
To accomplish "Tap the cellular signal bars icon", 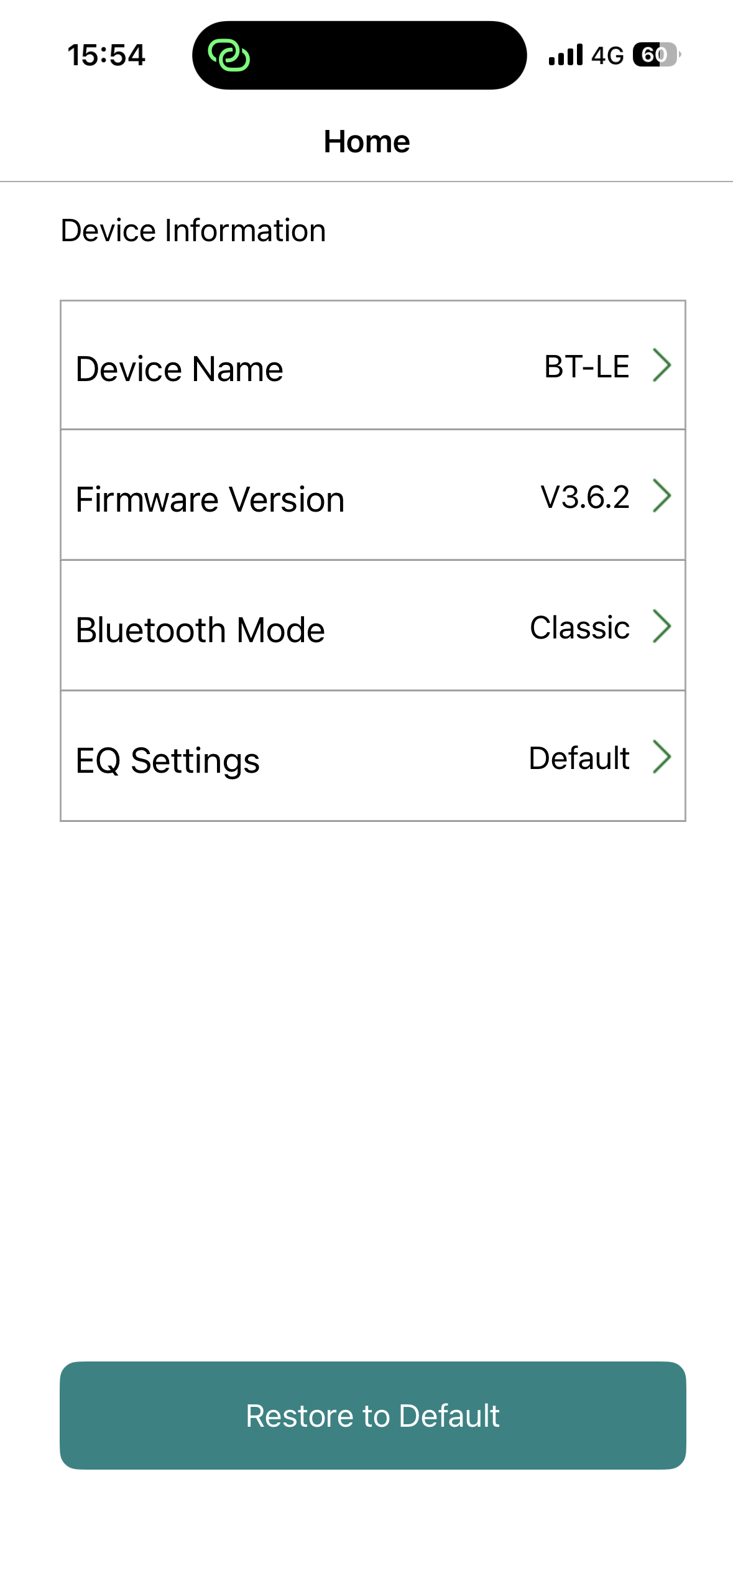I will tap(565, 55).
